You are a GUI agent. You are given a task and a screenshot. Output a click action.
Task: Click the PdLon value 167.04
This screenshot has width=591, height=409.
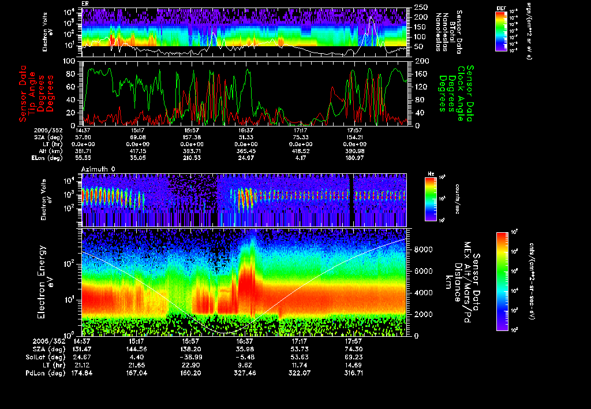tap(136, 373)
